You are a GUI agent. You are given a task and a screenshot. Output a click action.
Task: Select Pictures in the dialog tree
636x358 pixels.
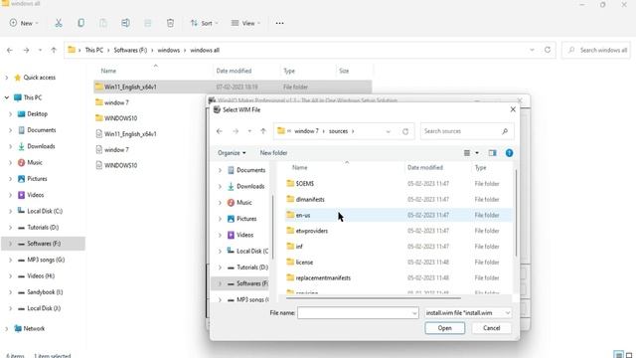(x=246, y=219)
